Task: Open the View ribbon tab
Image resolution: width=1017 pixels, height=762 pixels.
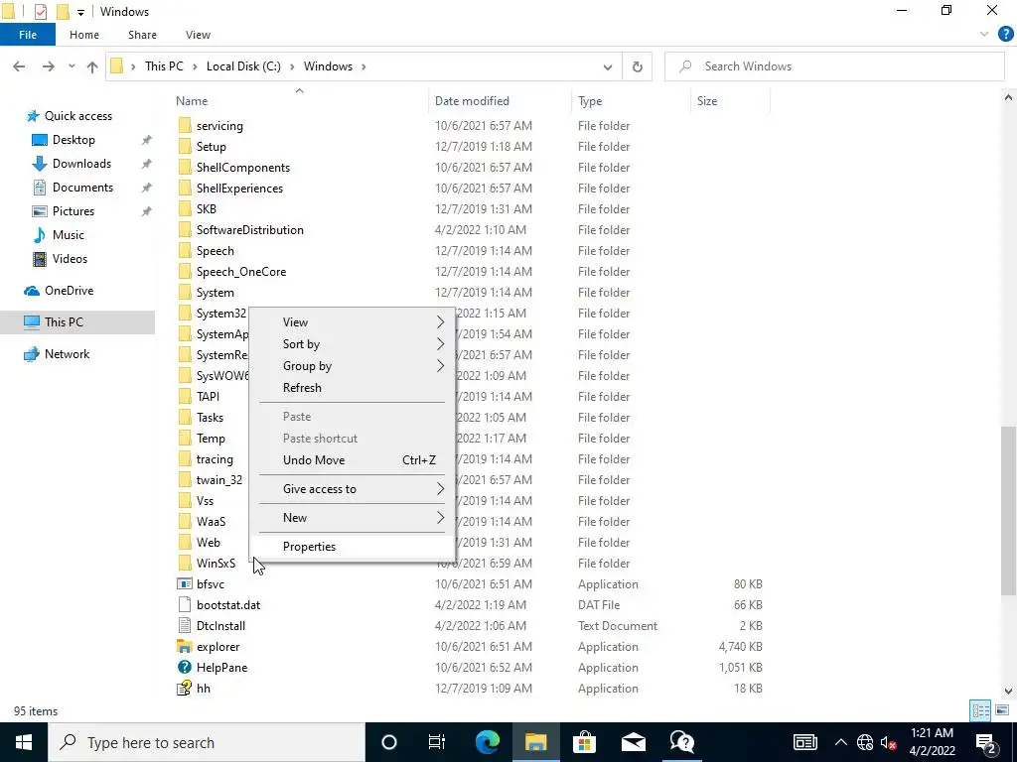Action: (x=198, y=35)
